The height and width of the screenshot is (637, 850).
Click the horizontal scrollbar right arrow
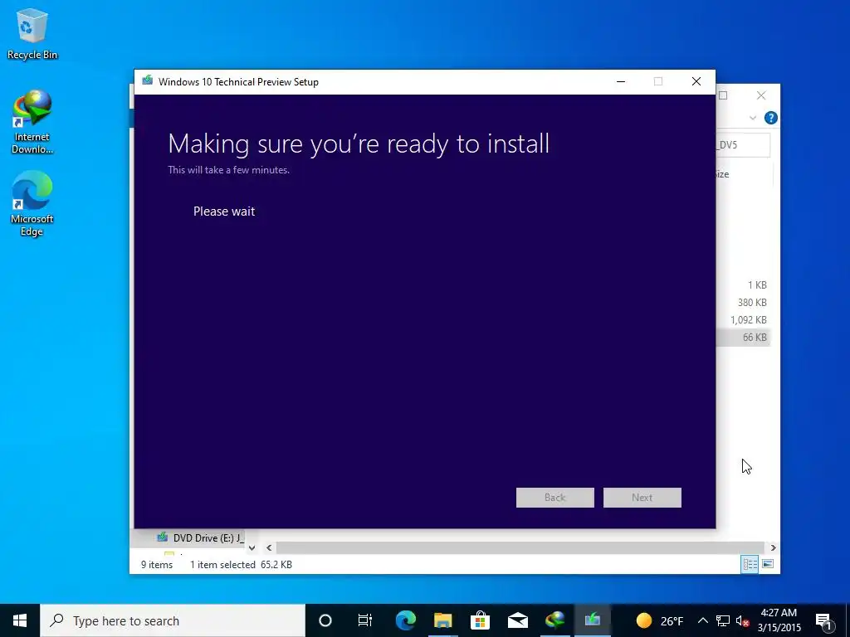point(773,548)
